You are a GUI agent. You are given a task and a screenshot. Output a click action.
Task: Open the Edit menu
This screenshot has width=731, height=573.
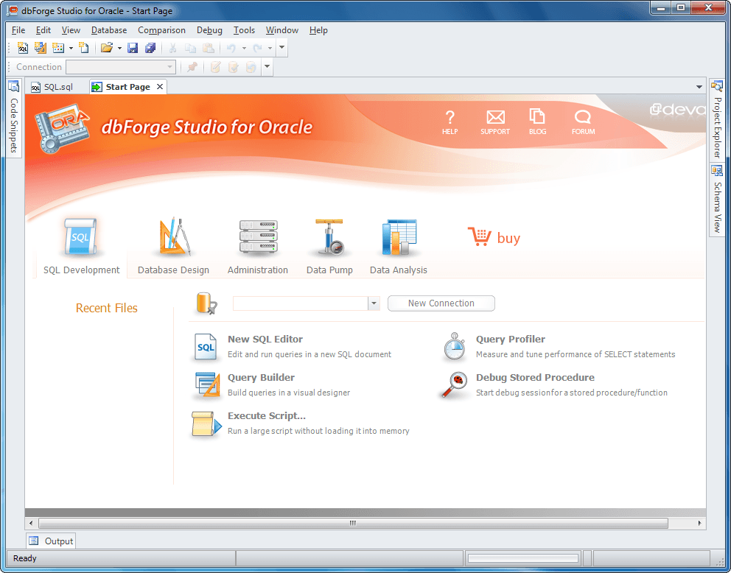click(x=43, y=29)
